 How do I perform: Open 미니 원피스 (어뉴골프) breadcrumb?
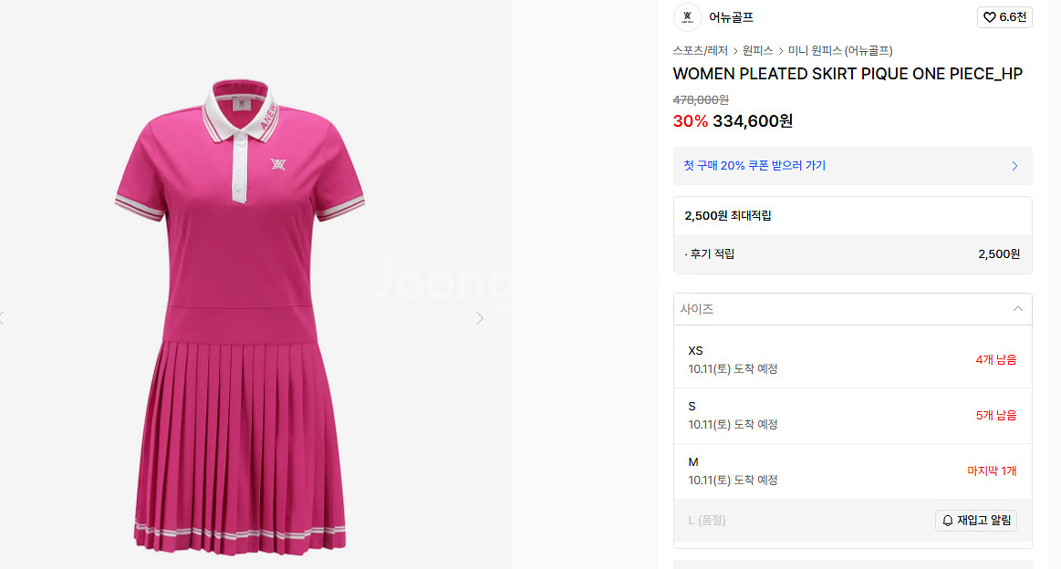point(839,51)
